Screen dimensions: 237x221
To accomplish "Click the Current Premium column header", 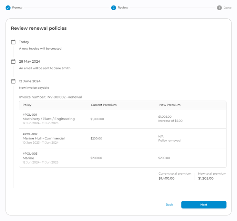I will point(104,105).
